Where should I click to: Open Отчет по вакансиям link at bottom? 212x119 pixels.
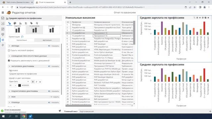[13, 110]
